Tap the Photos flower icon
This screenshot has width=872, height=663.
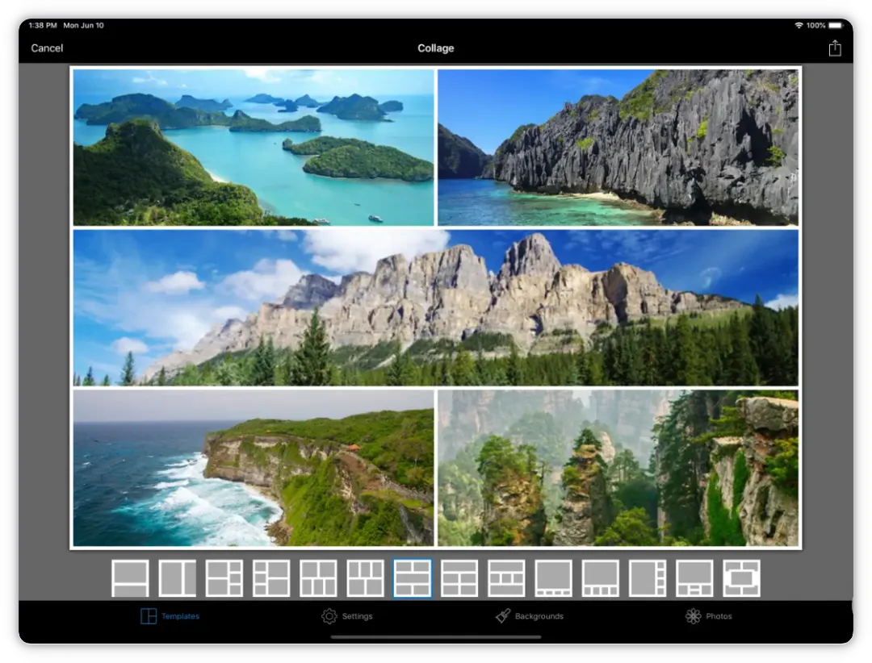click(x=693, y=615)
